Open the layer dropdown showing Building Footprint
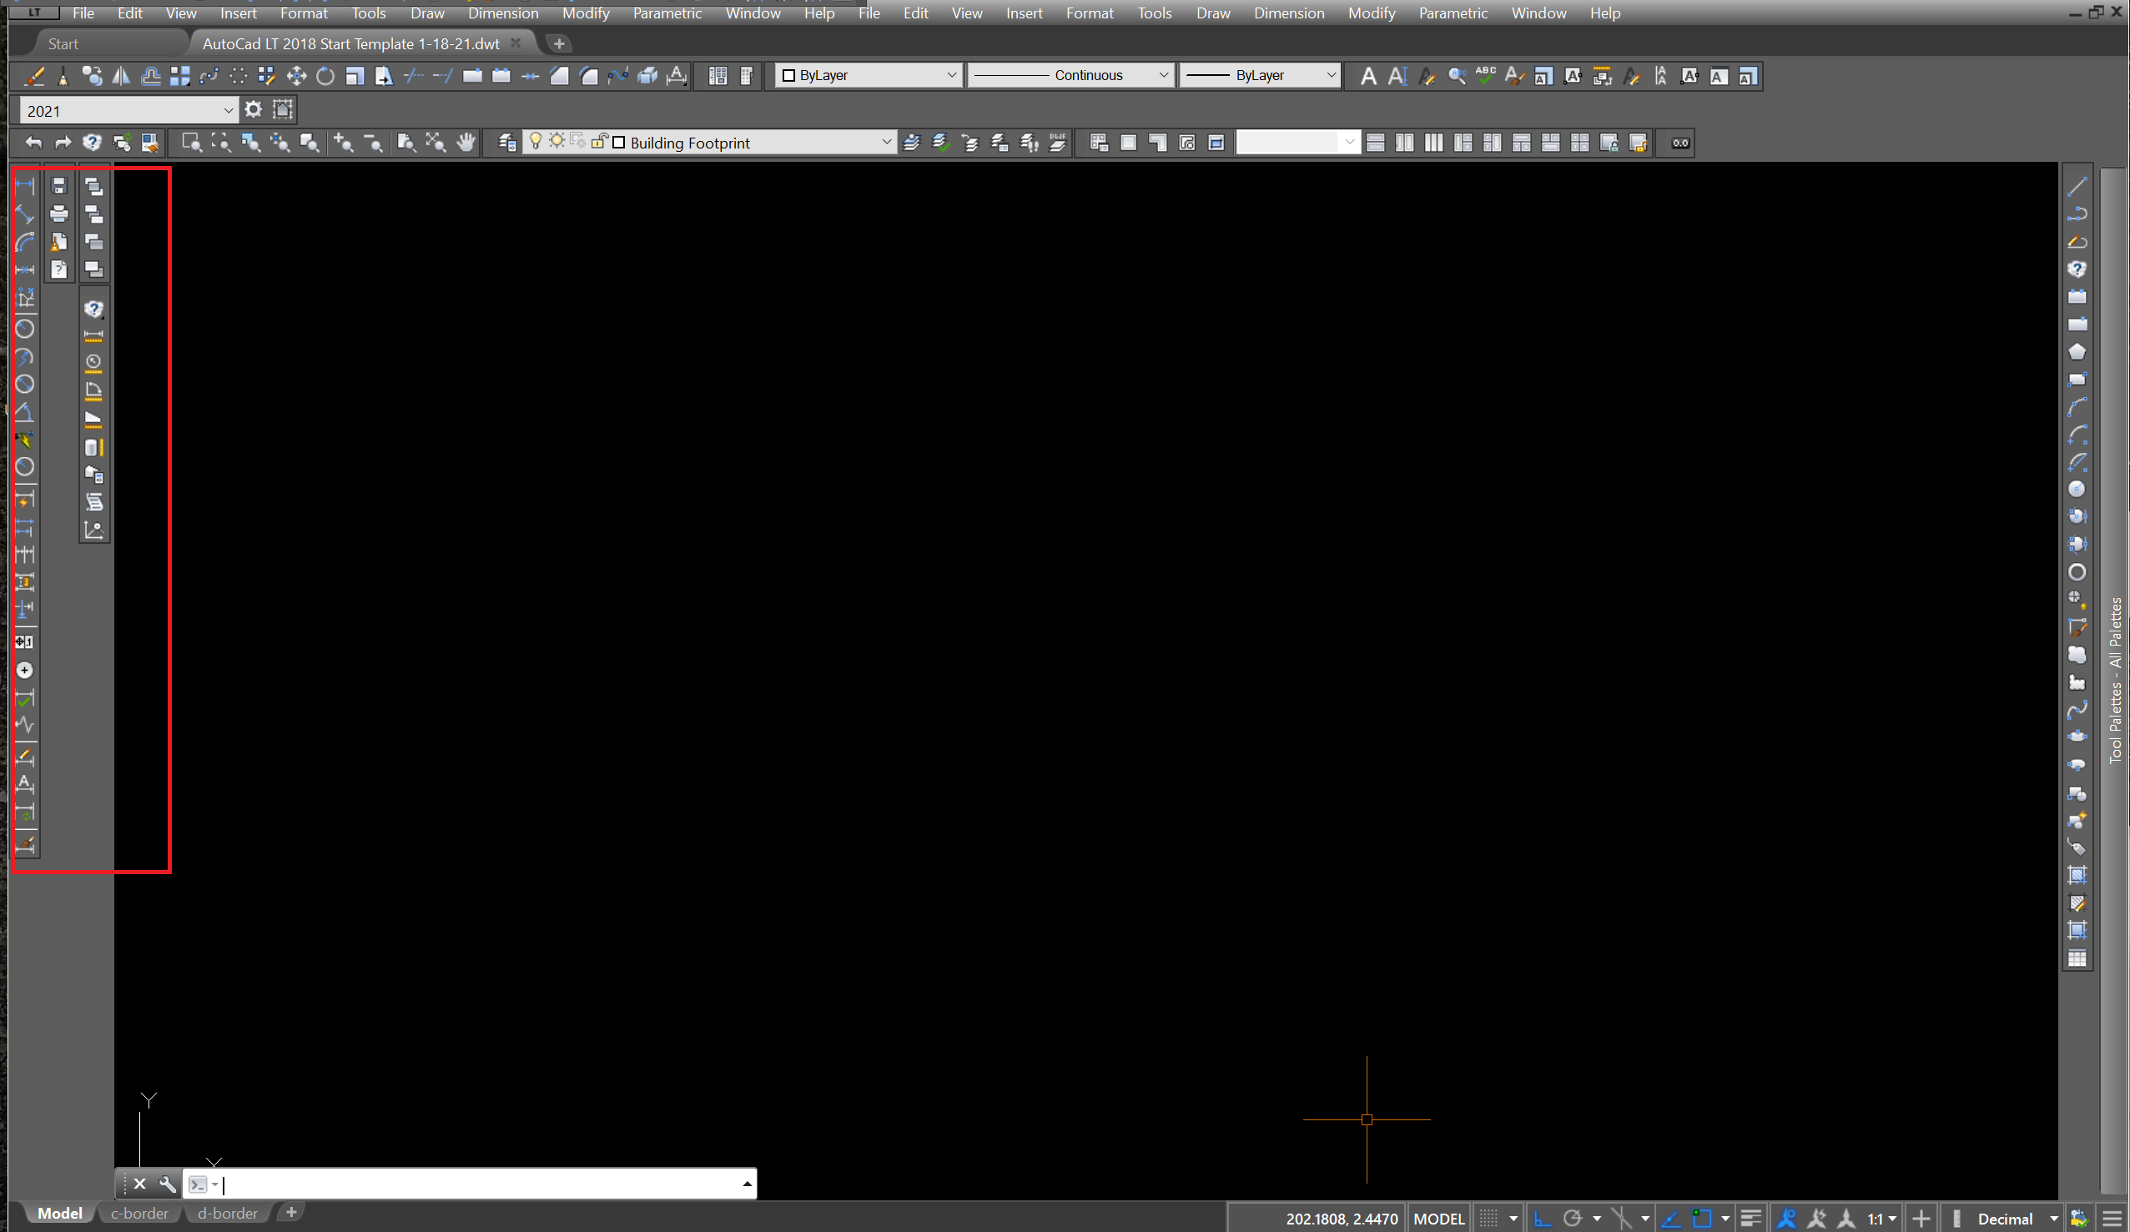Image resolution: width=2130 pixels, height=1232 pixels. coord(886,142)
